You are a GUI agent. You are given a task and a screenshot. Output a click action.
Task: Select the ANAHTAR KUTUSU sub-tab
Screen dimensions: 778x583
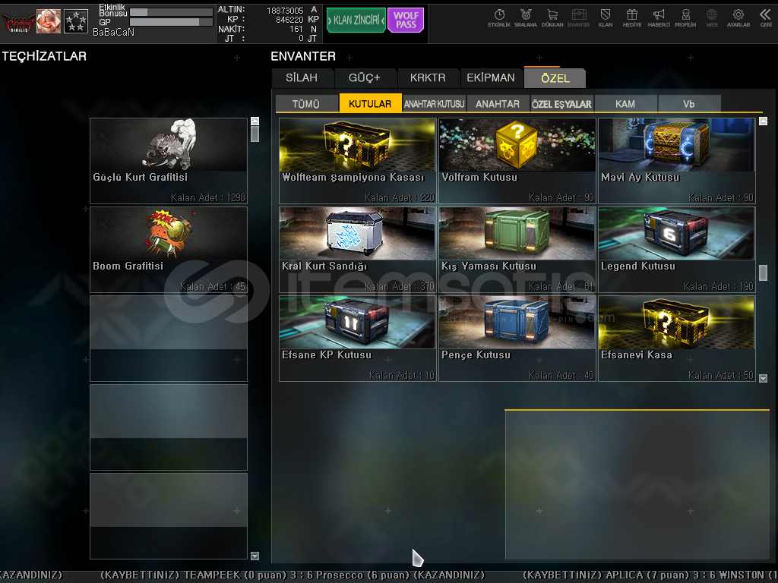[434, 103]
